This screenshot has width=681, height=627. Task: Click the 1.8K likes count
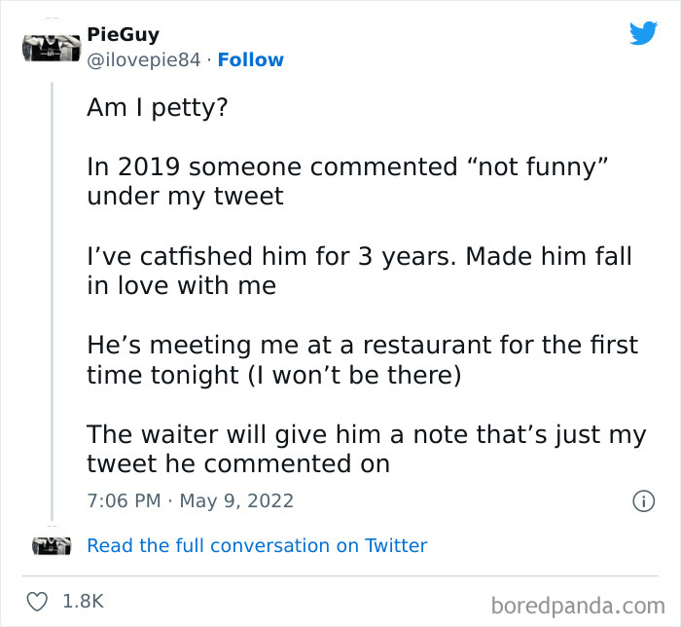click(84, 602)
